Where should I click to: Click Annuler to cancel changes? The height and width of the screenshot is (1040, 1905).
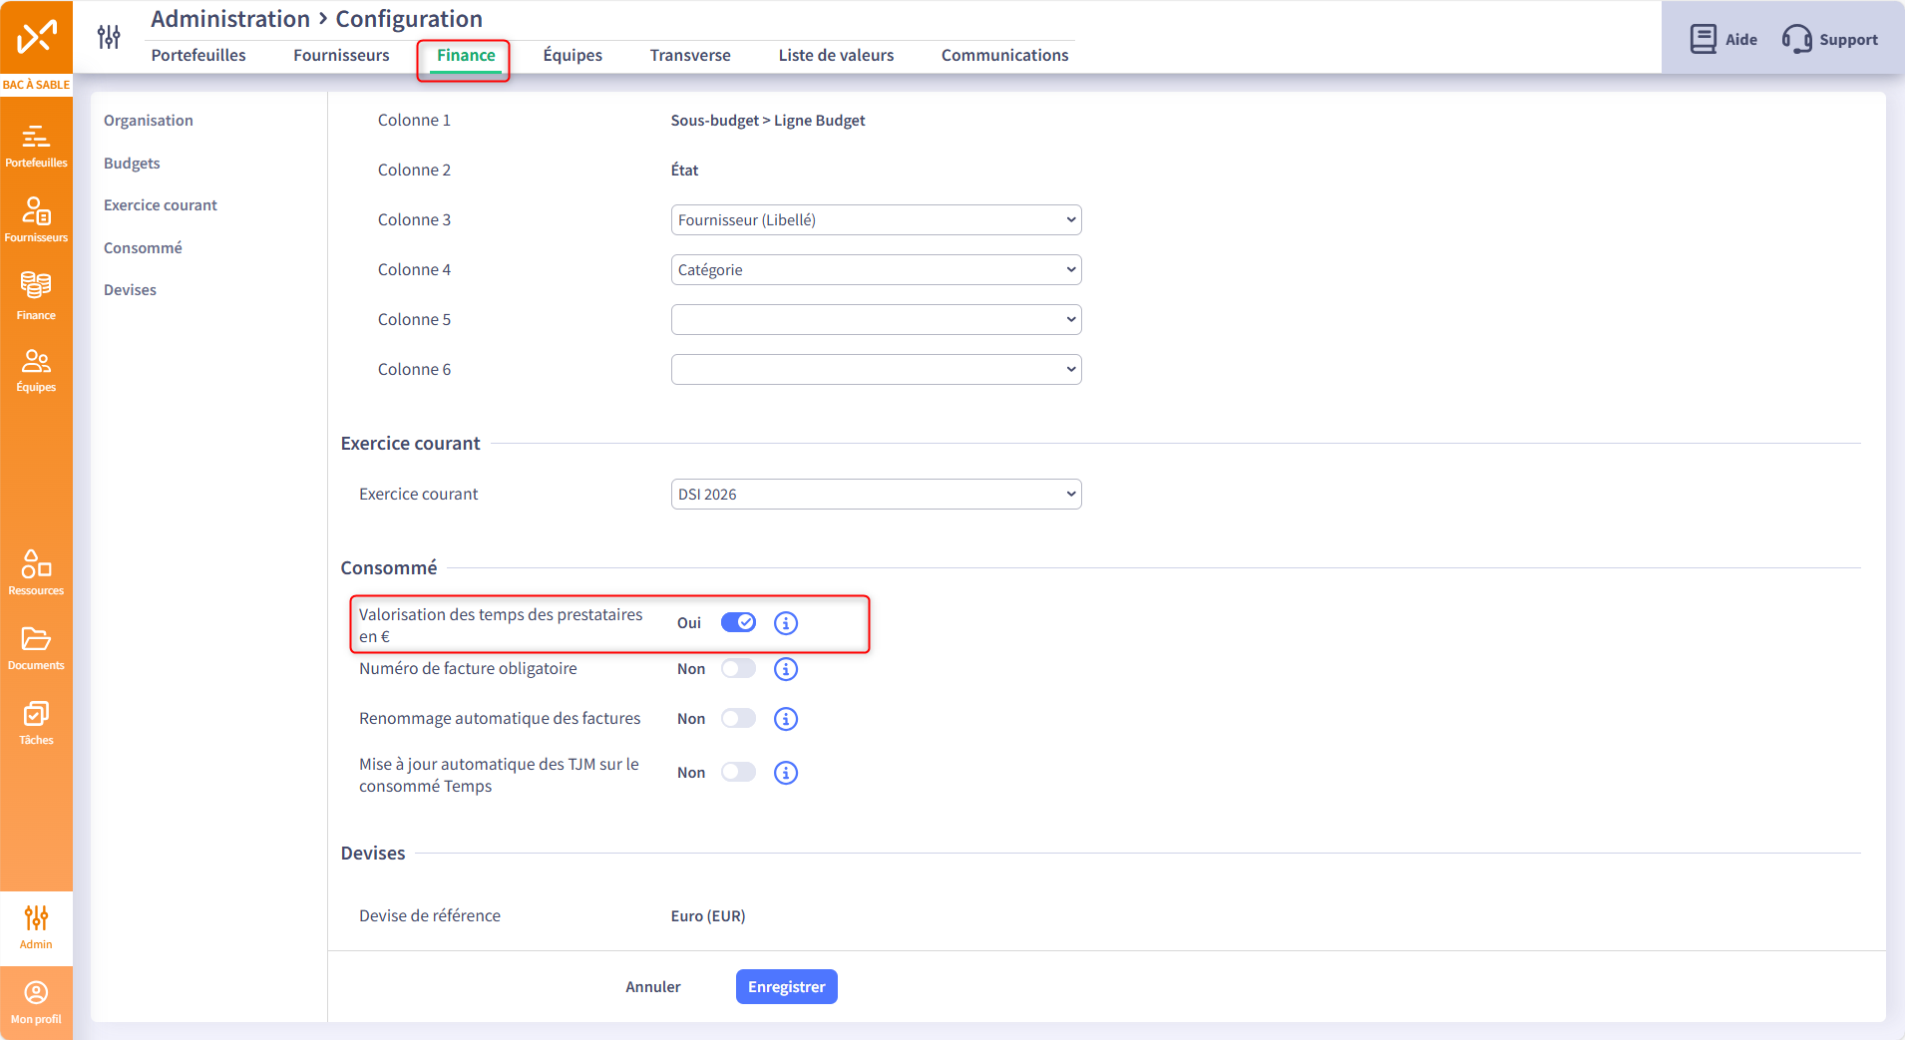coord(653,987)
